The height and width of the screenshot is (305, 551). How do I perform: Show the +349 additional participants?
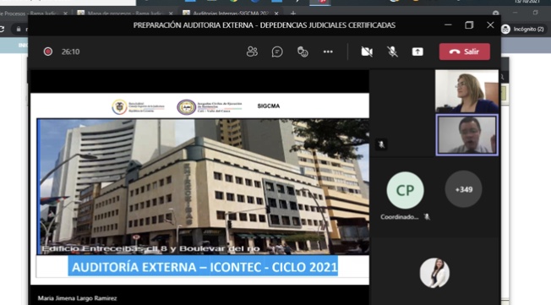point(463,189)
